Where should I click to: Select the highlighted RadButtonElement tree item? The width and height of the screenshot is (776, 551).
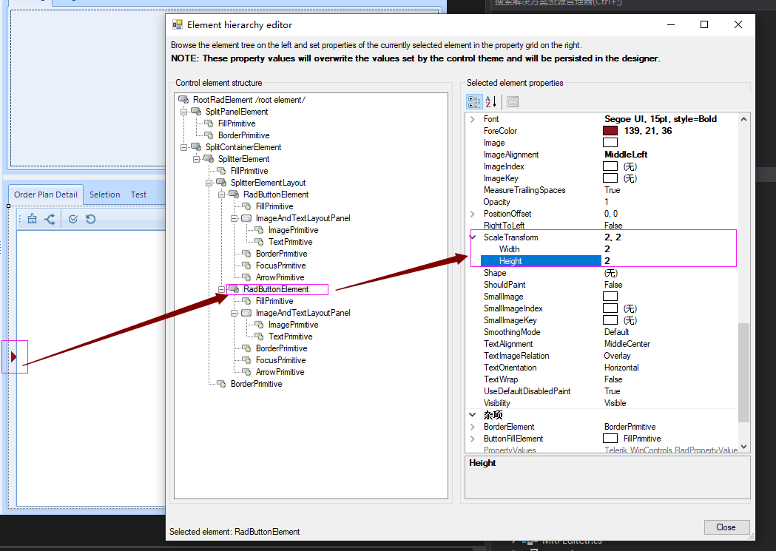tap(277, 288)
